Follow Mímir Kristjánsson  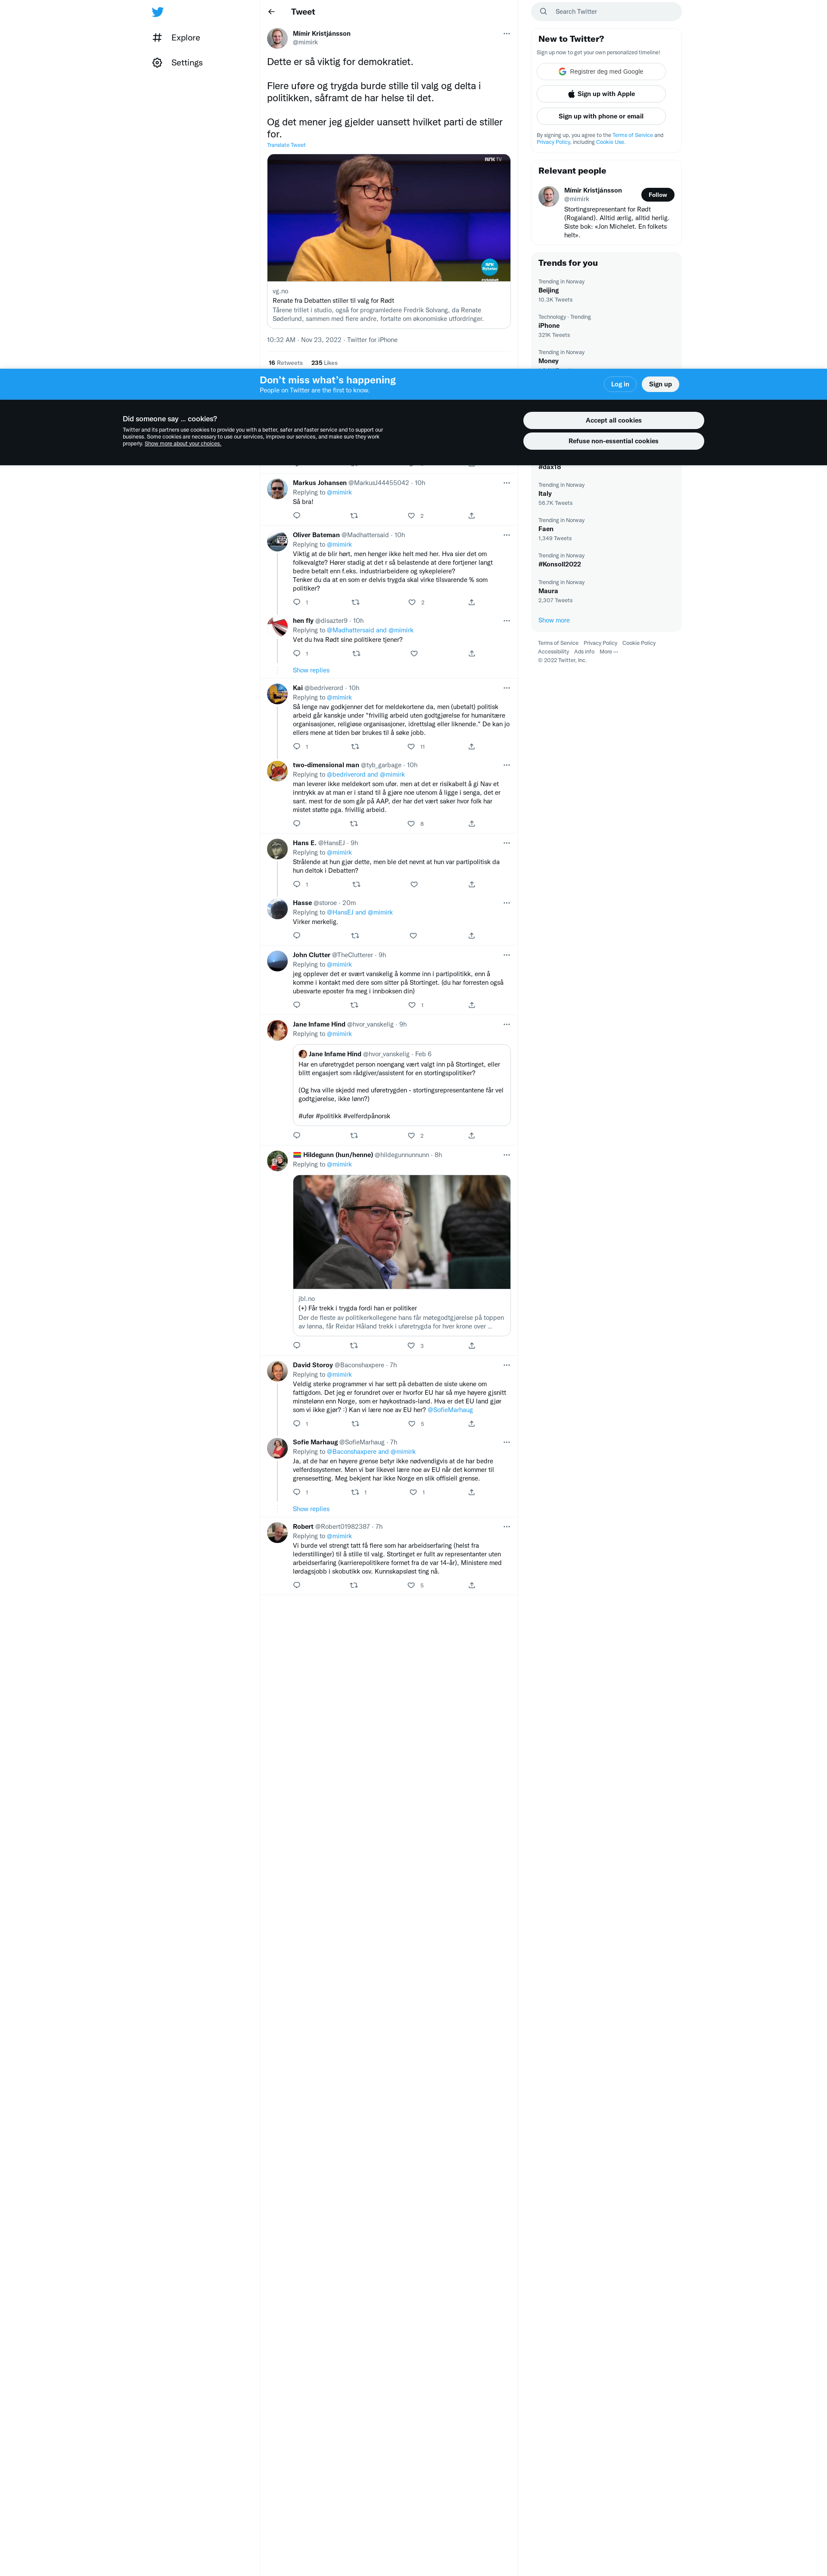(x=657, y=195)
